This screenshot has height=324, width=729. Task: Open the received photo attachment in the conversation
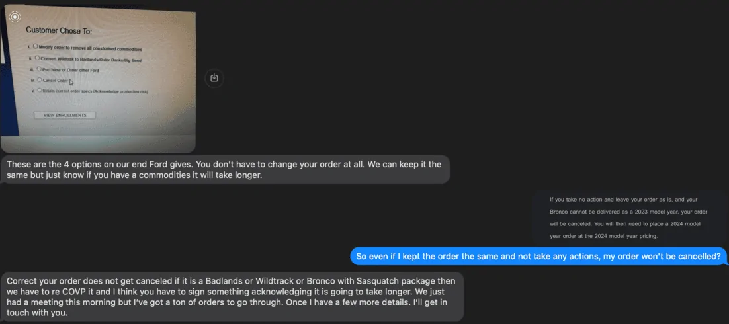(98, 78)
